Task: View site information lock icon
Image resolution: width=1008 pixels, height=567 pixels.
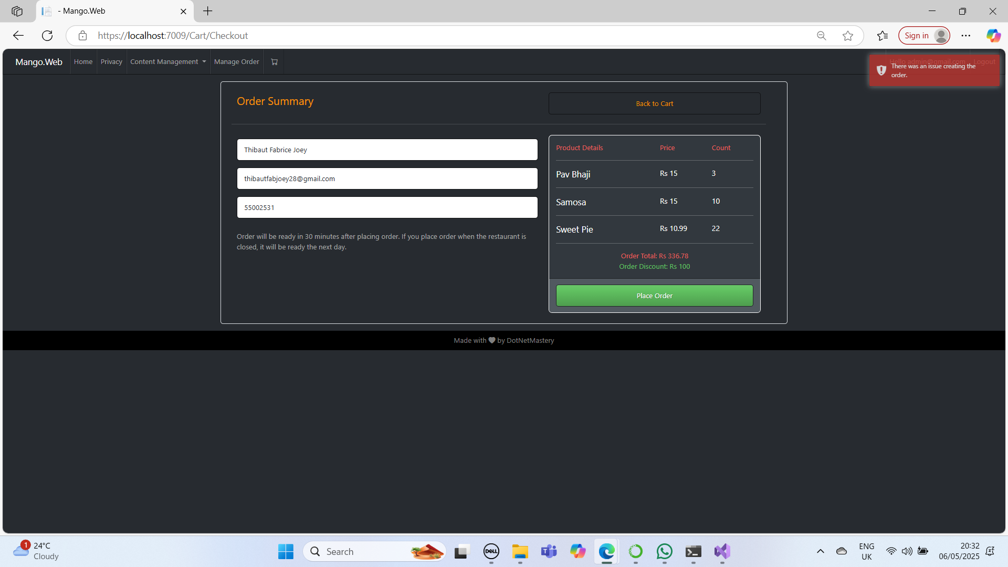Action: [x=82, y=36]
